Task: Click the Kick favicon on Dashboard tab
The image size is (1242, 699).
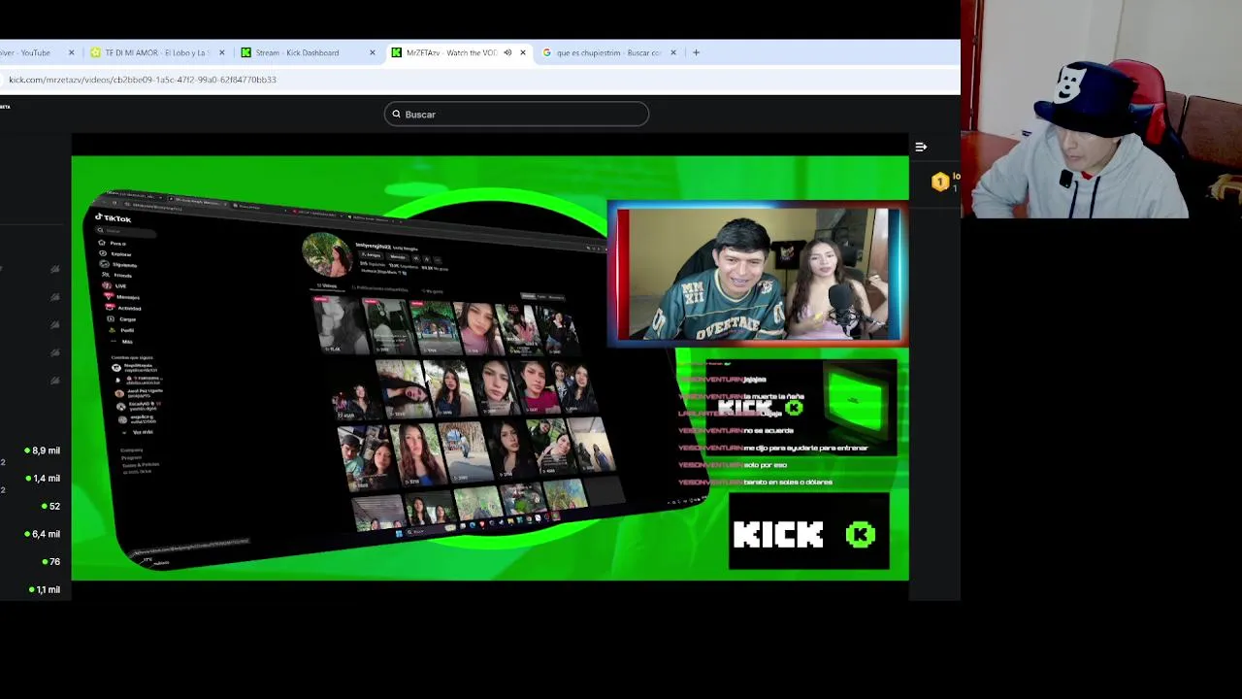Action: click(246, 52)
